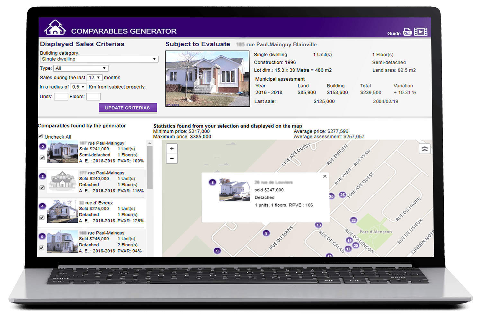The width and height of the screenshot is (482, 317).
Task: Uncheck the comparable sold for $275,000
Action: (42, 218)
